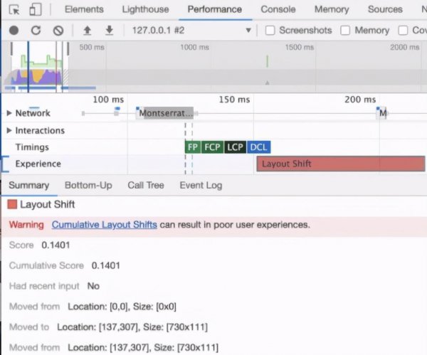Click the clear recording icon
Screen dimensions: 427x355
coord(58,31)
